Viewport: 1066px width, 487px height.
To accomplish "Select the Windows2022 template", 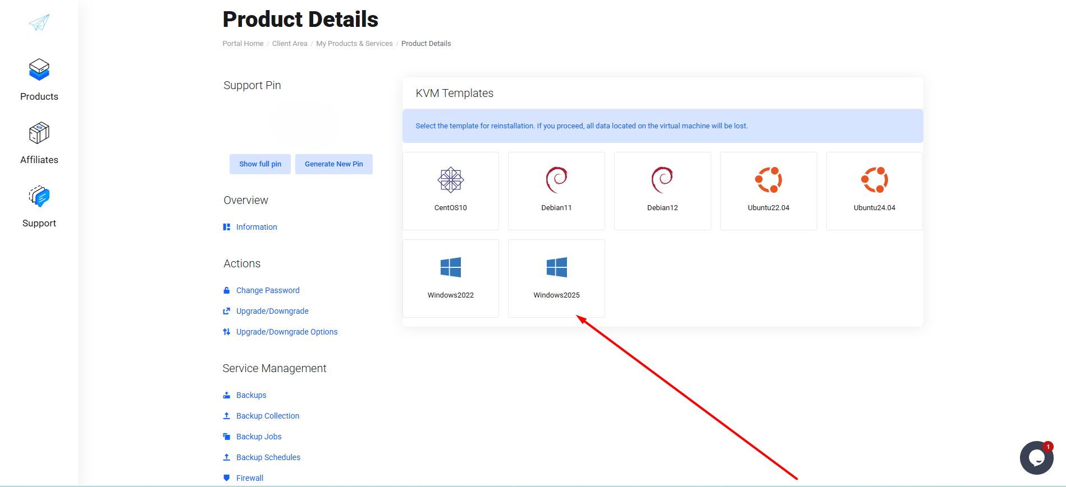I will [x=450, y=278].
